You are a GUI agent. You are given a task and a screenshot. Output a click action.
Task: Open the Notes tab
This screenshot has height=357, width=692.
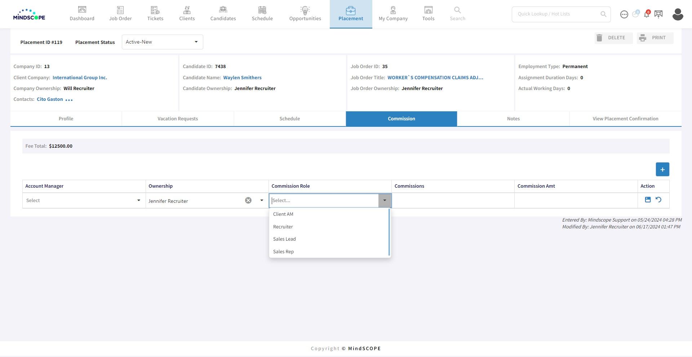coord(513,119)
